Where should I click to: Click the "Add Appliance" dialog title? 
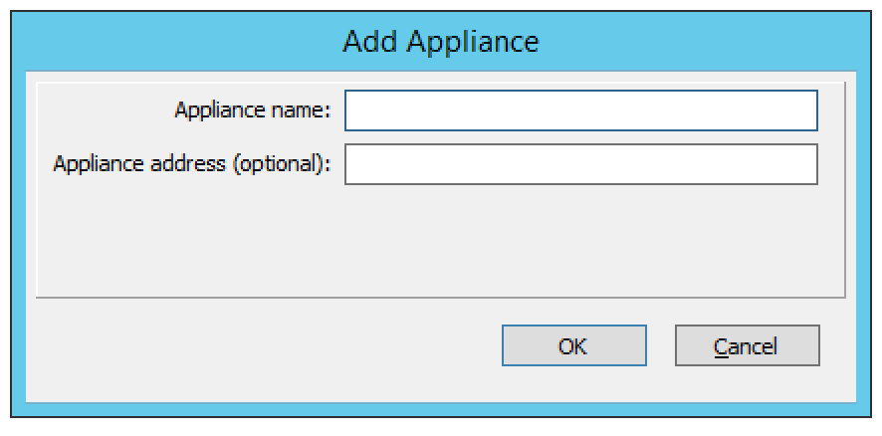coord(440,41)
